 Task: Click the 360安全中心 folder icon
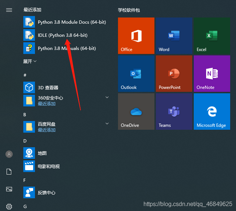tap(29, 101)
